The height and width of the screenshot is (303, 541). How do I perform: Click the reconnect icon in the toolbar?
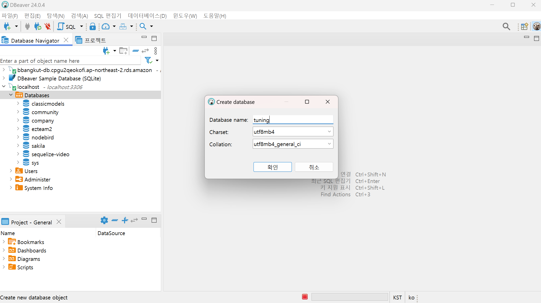[38, 26]
